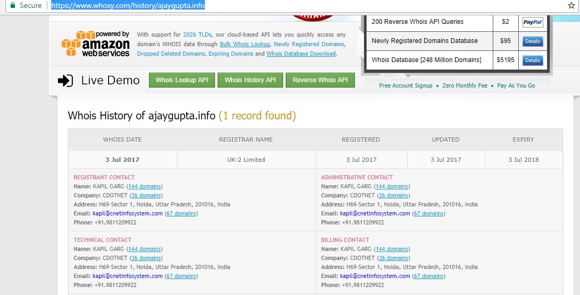Click the Zero Monthly Fee text

465,85
